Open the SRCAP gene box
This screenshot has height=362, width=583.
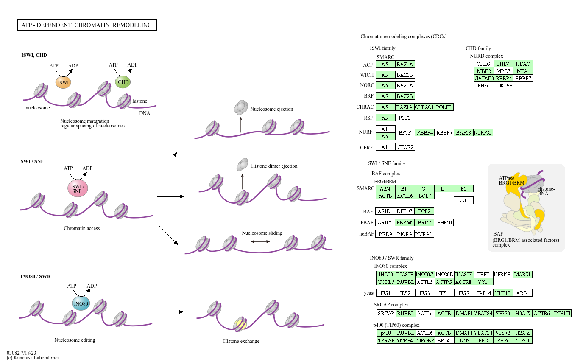pyautogui.click(x=386, y=314)
